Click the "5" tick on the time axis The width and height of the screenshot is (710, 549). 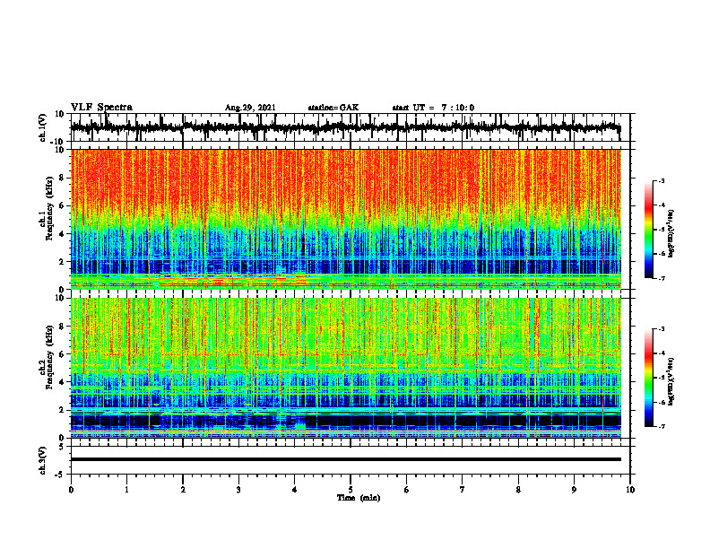351,490
